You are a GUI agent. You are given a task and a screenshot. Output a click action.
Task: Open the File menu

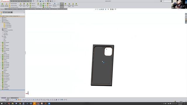tap(12, 1)
